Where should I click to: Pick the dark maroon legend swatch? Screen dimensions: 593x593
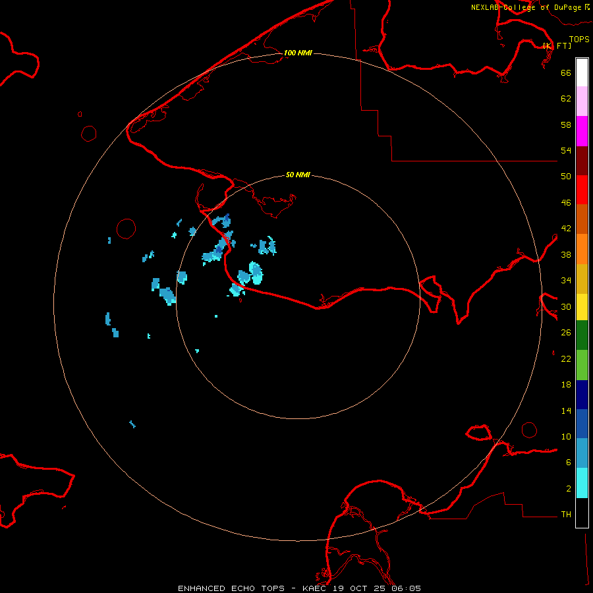582,161
